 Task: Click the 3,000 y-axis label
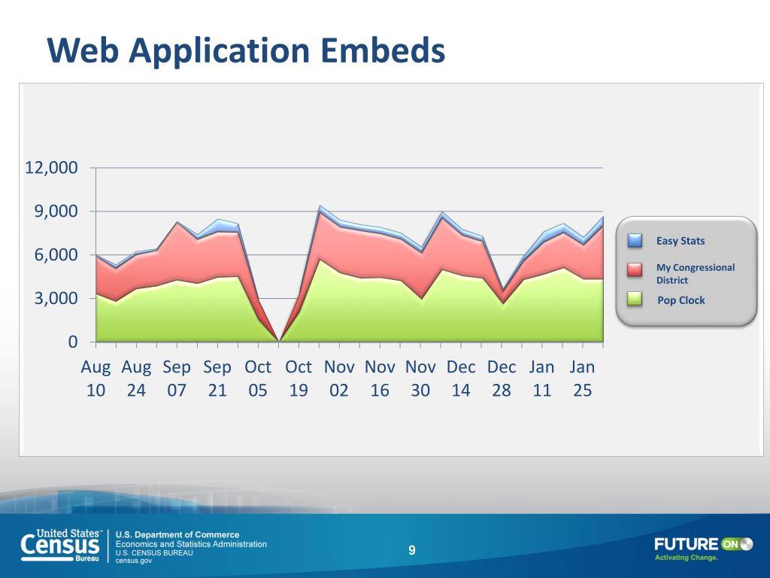point(56,298)
